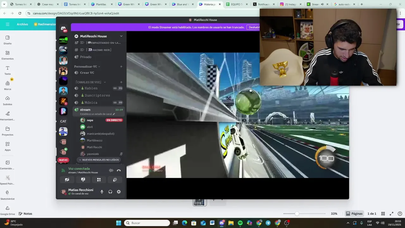Open Canva Contenido panel
The width and height of the screenshot is (405, 228).
(8, 165)
